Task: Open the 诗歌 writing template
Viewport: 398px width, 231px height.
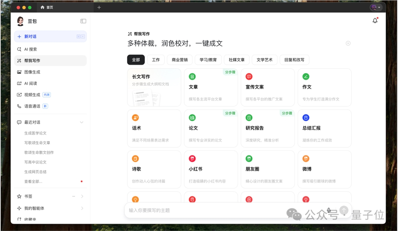Action: (154, 169)
